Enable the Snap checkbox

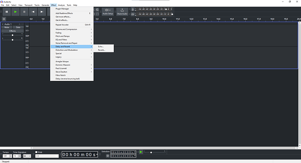pos(36,152)
